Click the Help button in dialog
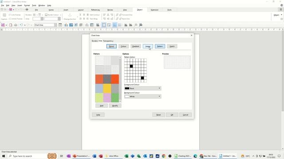The image size is (284, 159). tap(98, 115)
